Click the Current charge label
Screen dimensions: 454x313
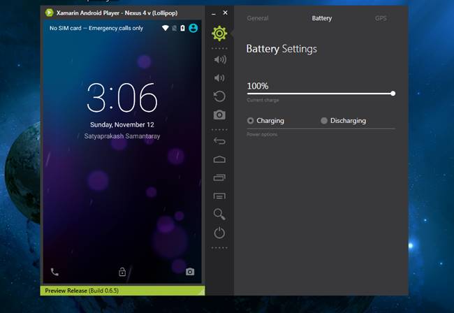click(263, 100)
